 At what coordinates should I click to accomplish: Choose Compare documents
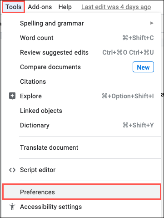(x=82, y=67)
